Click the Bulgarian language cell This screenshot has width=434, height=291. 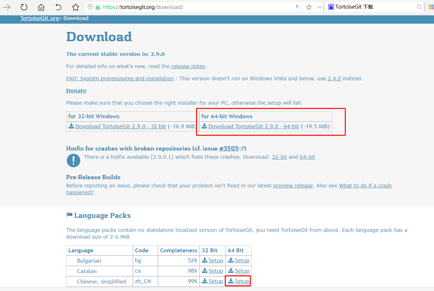coord(100,261)
